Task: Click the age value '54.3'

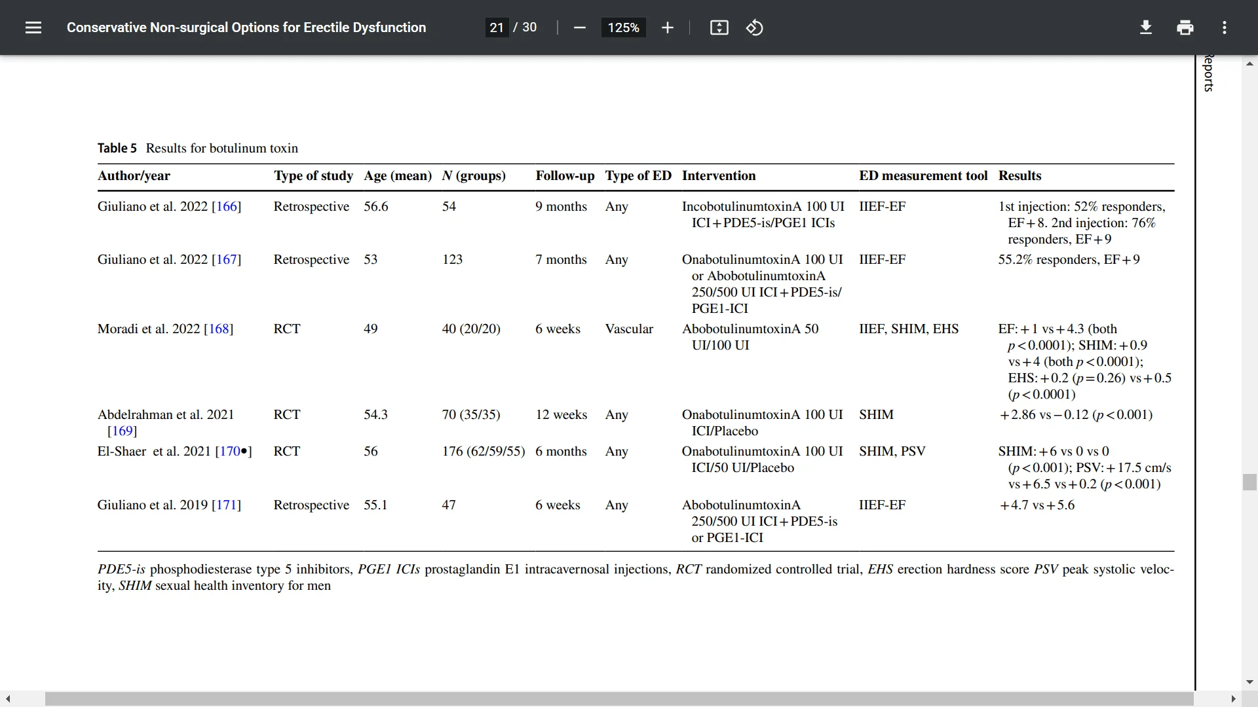Action: tap(375, 414)
